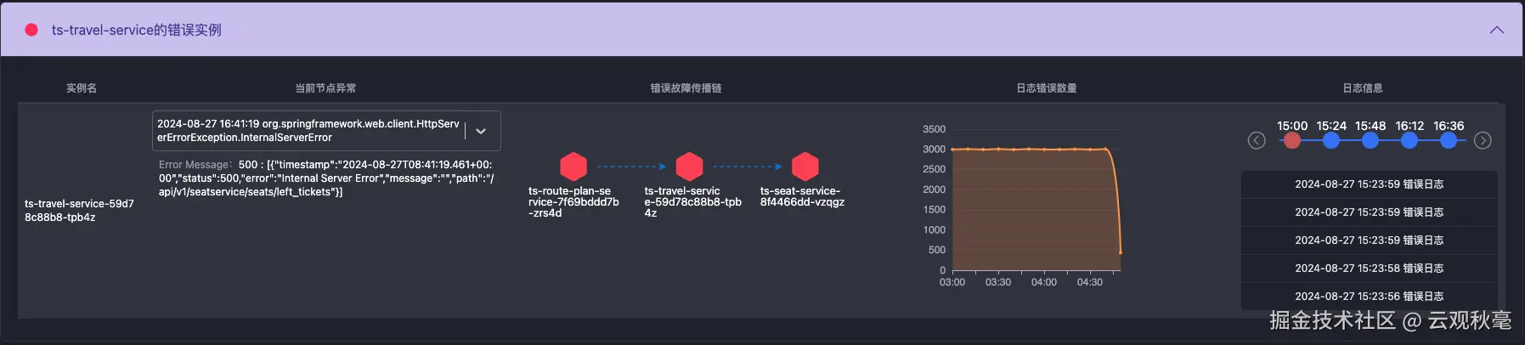Open the 15:23:56 error log entry
The image size is (1525, 345).
click(1369, 297)
